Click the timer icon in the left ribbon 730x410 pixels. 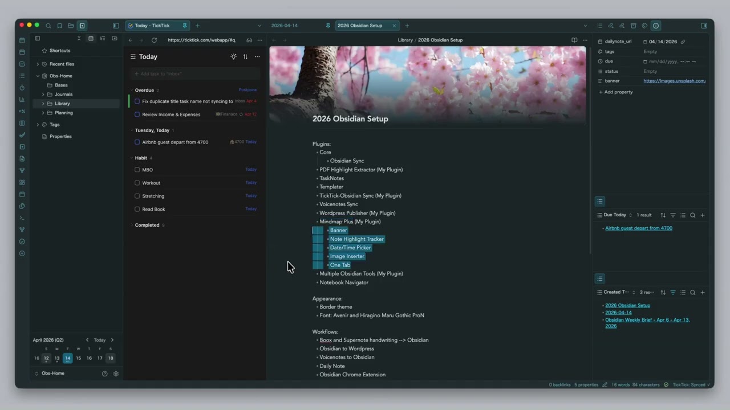22,88
